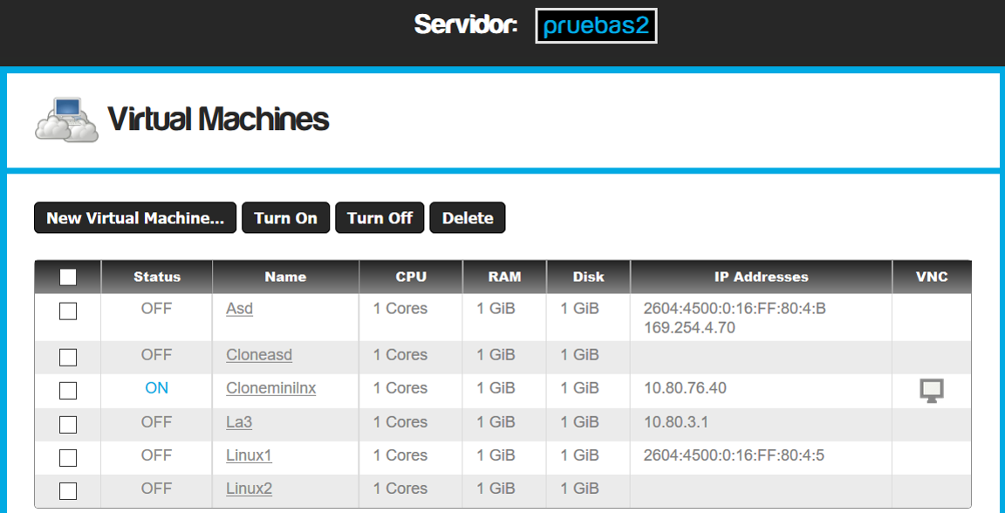This screenshot has width=1005, height=513.
Task: Tick the Cloneminilnx row checkbox
Action: (x=67, y=391)
